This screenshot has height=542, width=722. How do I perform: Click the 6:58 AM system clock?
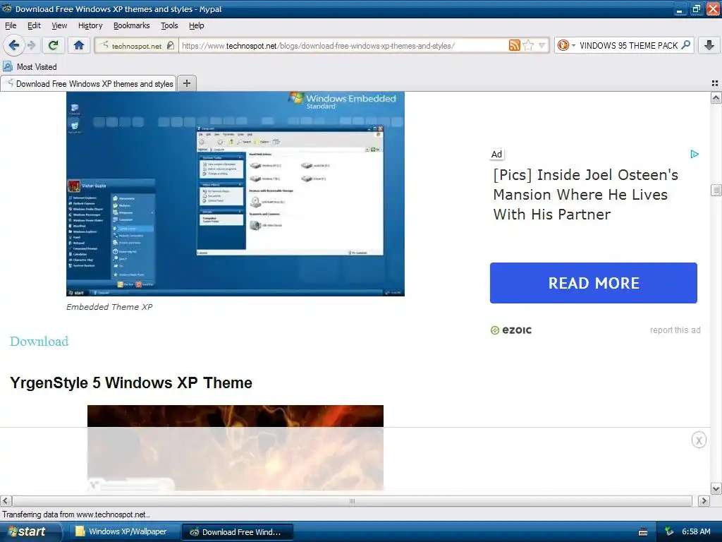click(x=696, y=531)
